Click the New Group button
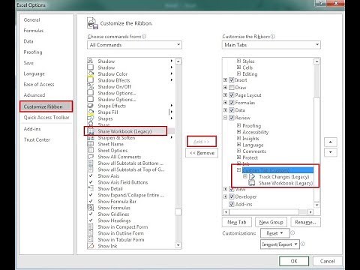 (x=271, y=222)
